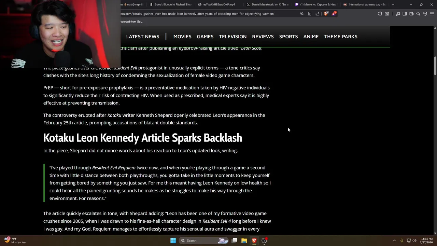This screenshot has height=246, width=437.
Task: Open GAMES section in site navigation
Action: [x=205, y=37]
